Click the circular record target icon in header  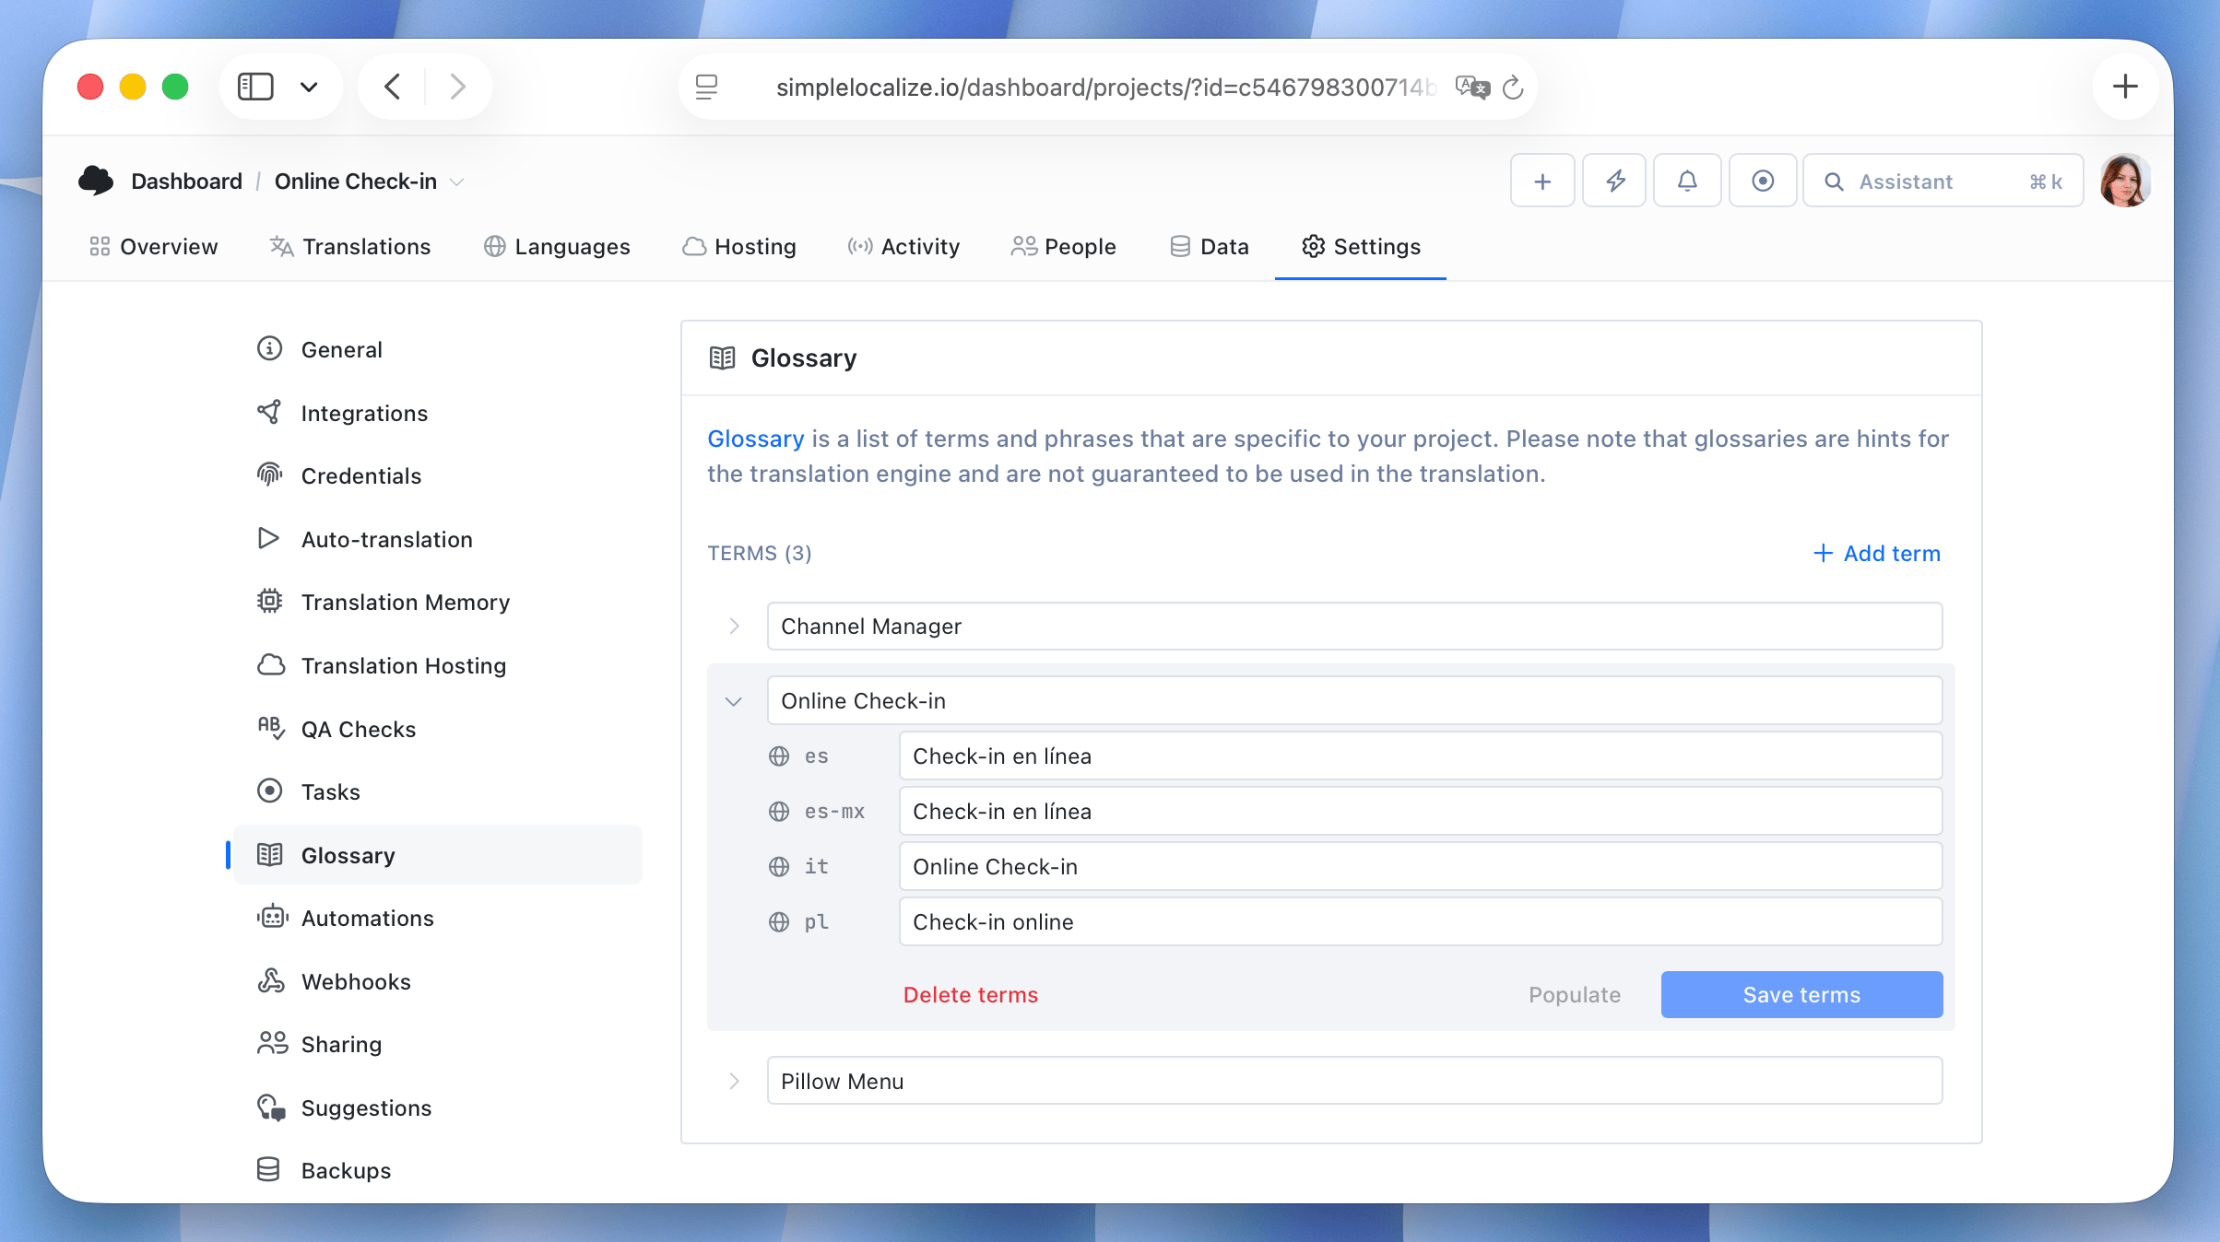[1763, 181]
